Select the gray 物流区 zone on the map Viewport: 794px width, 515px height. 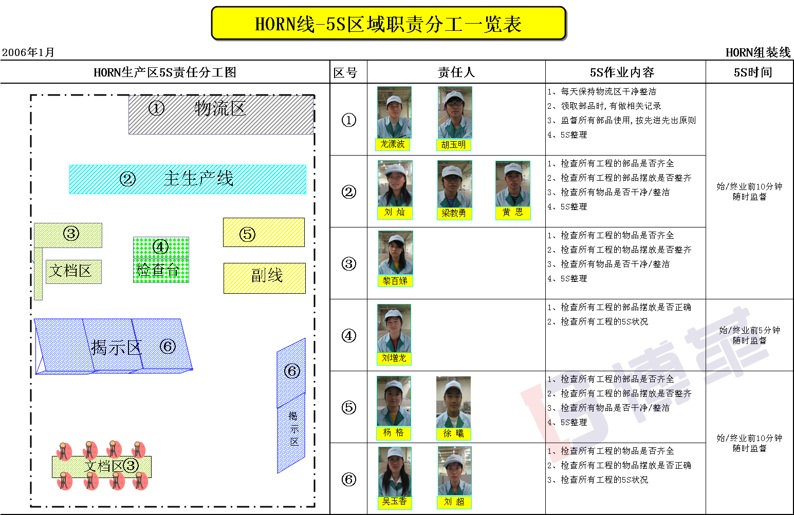point(221,115)
